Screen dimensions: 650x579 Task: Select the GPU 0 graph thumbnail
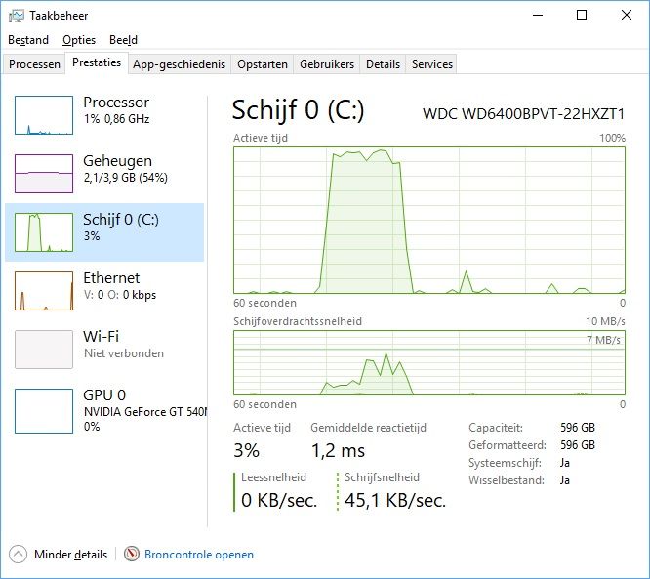tap(44, 411)
